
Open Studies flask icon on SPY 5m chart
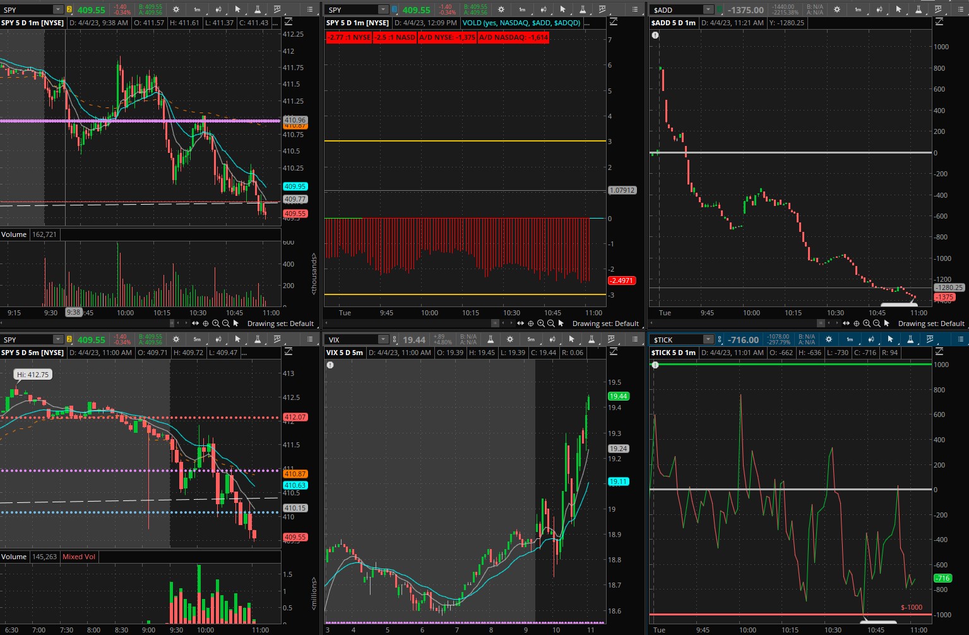[x=257, y=339]
